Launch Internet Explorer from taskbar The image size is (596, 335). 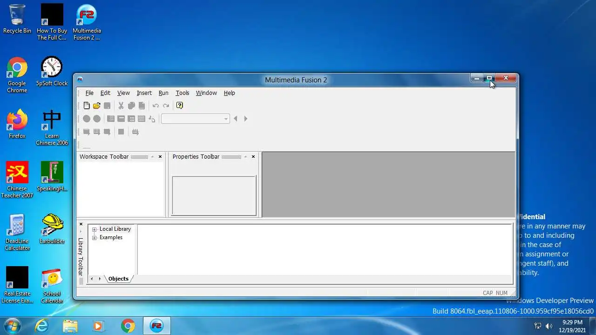[41, 326]
